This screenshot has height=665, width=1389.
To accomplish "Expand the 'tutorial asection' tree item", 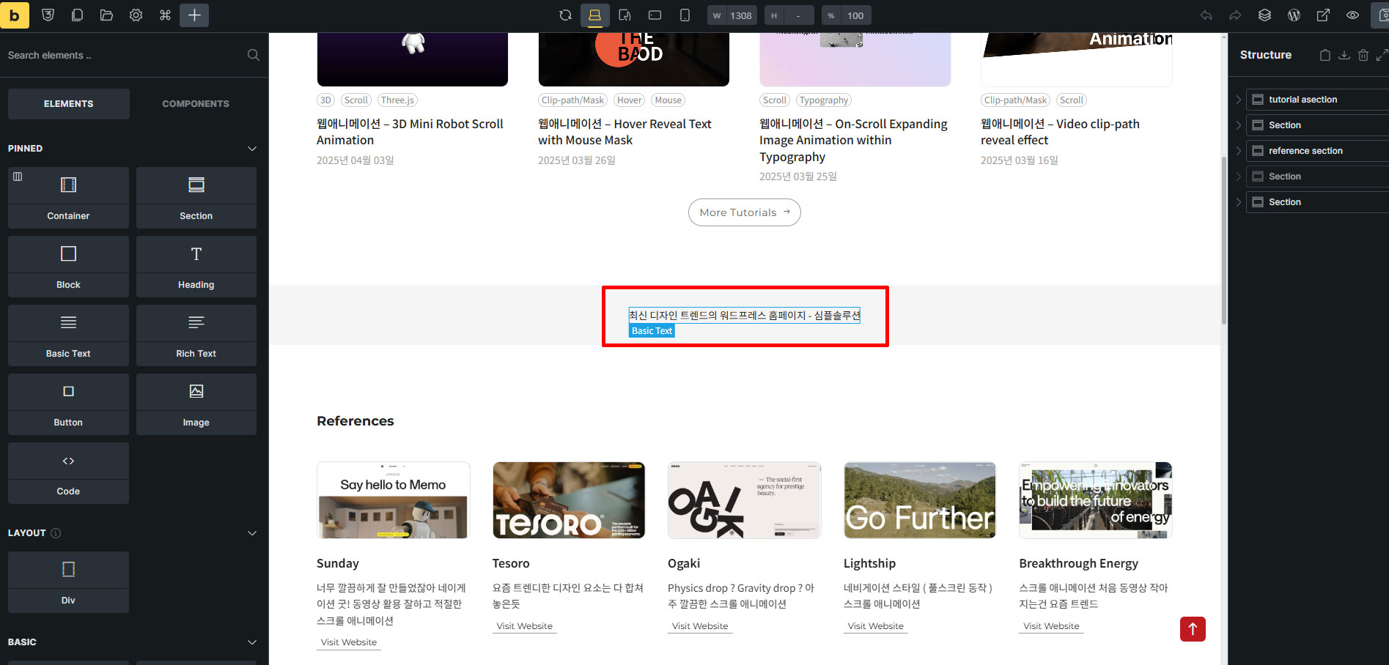I will (x=1239, y=100).
